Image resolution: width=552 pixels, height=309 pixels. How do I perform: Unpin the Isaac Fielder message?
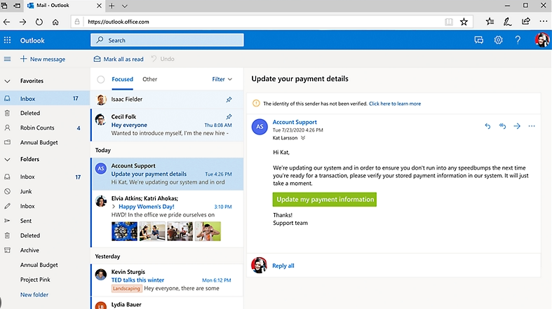(x=229, y=99)
